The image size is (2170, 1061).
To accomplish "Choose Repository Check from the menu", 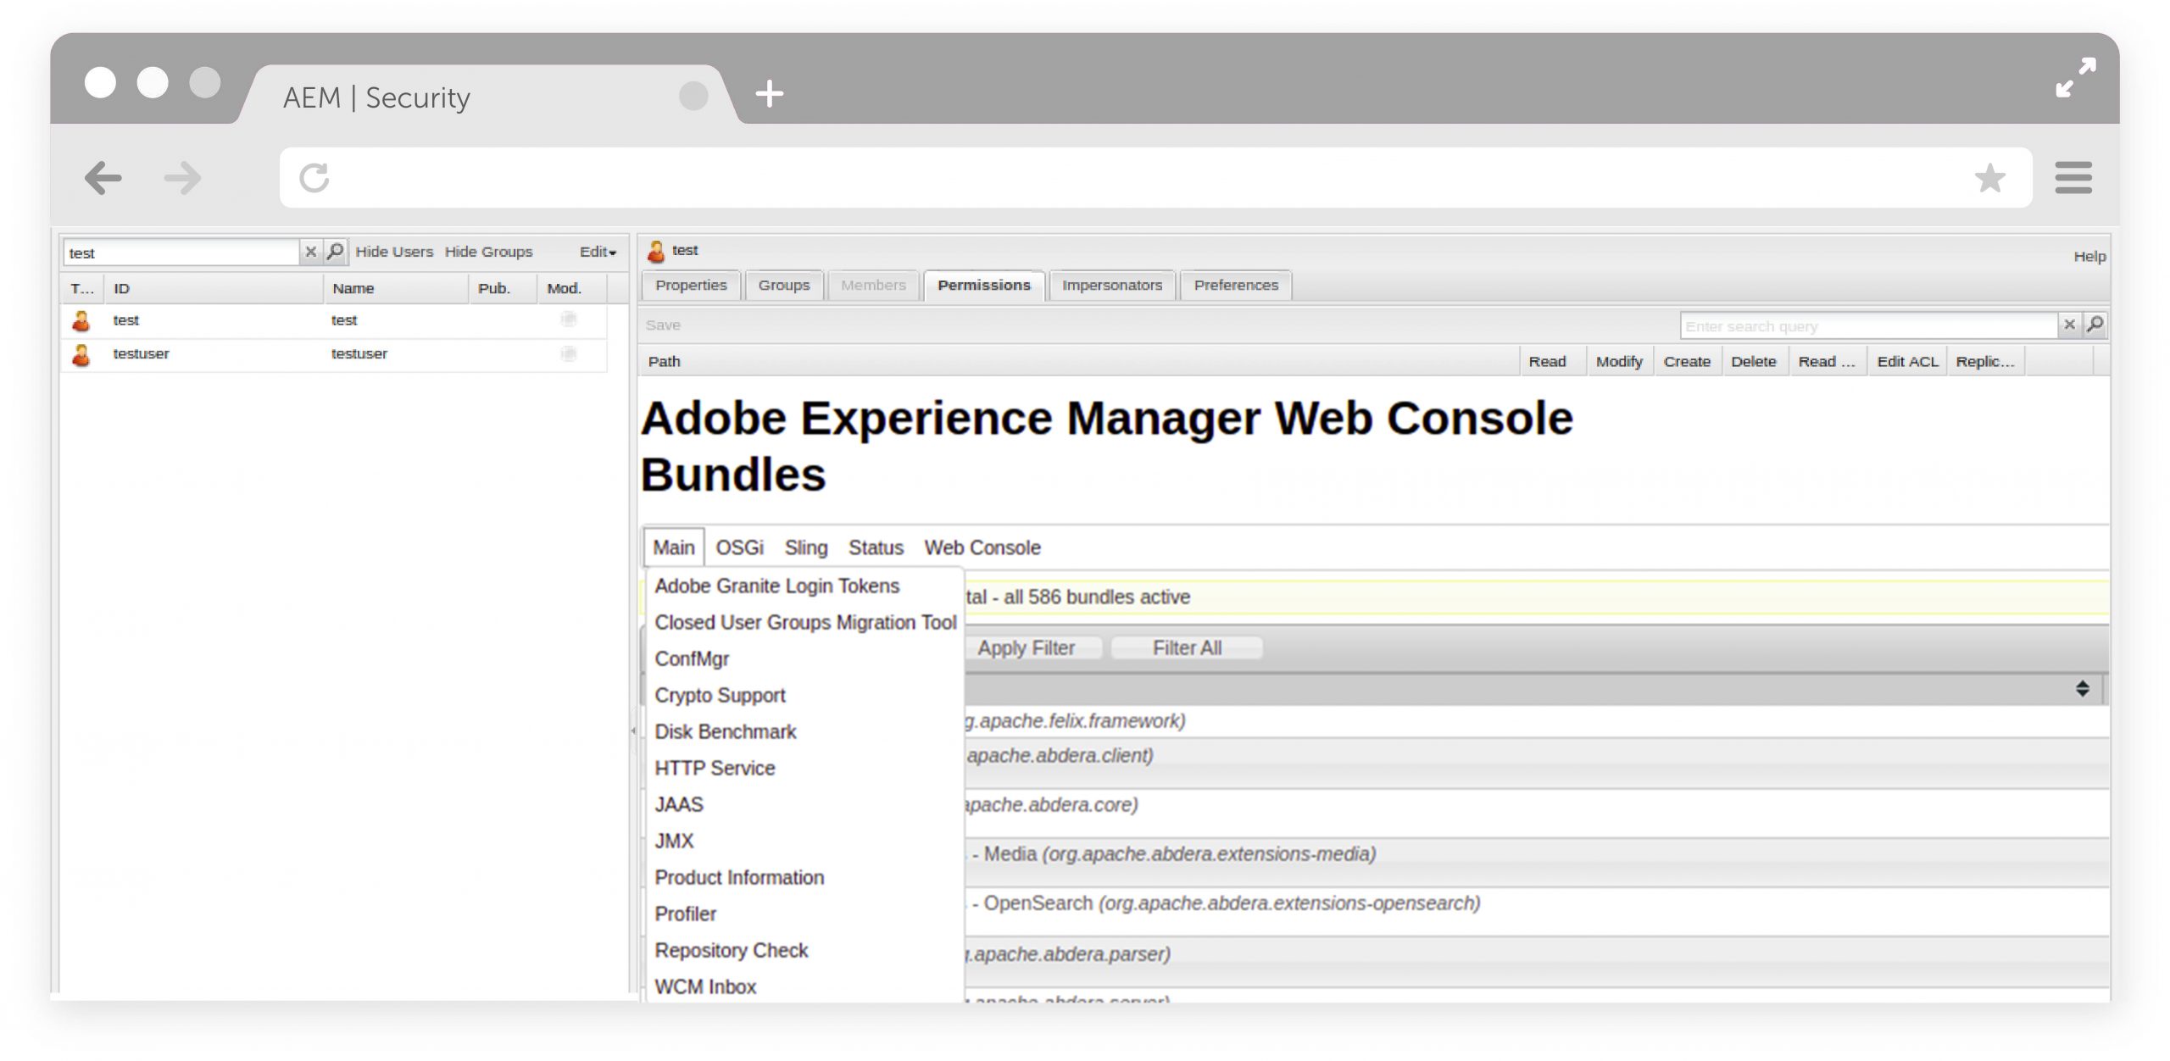I will tap(732, 951).
